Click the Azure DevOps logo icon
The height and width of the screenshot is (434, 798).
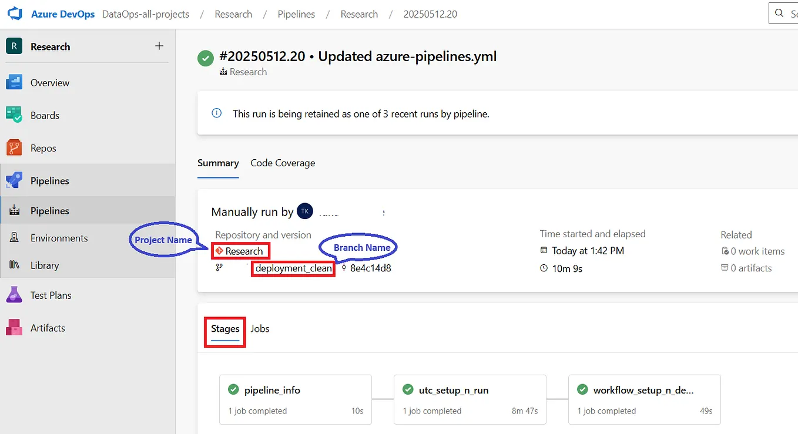pos(14,14)
